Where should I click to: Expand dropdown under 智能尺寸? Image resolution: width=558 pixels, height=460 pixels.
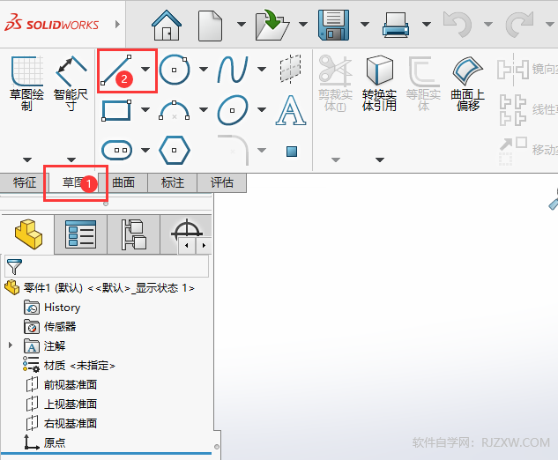point(71,160)
